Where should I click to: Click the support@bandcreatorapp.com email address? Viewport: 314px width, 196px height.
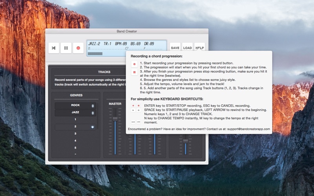click(248, 129)
